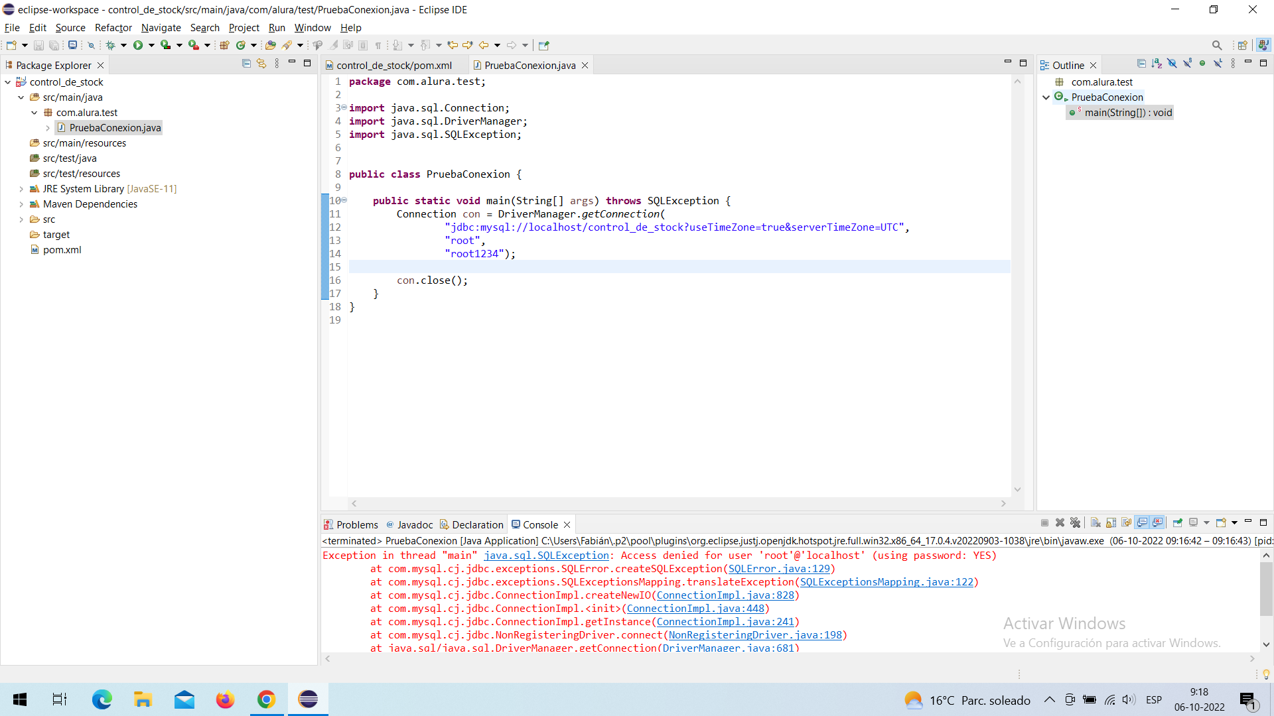Click Sort alphabetically in the Outline
The width and height of the screenshot is (1274, 716).
(1157, 64)
